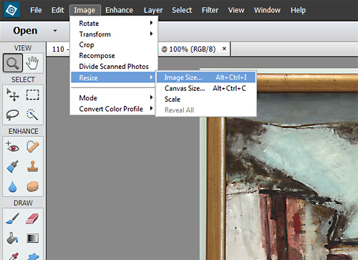This screenshot has height=260, width=358.
Task: Select the Zoom tool
Action: (x=13, y=63)
